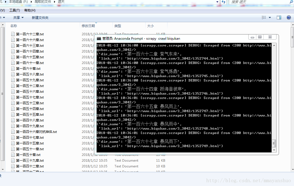Select 遮天 in the address path
Screen dimensions: 294x186
(x=61, y=2)
